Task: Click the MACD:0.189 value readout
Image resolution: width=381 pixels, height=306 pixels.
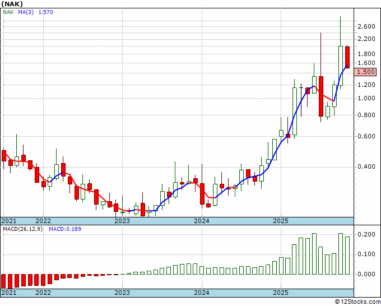Action: (65, 229)
